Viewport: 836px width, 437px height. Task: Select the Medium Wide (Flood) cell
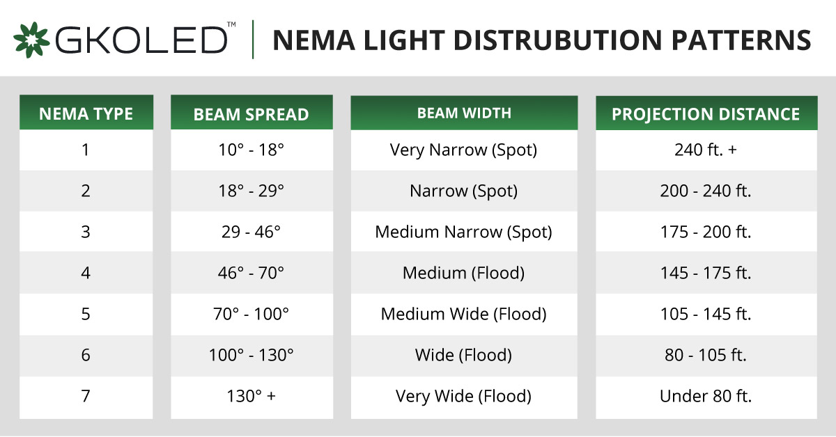pos(463,314)
